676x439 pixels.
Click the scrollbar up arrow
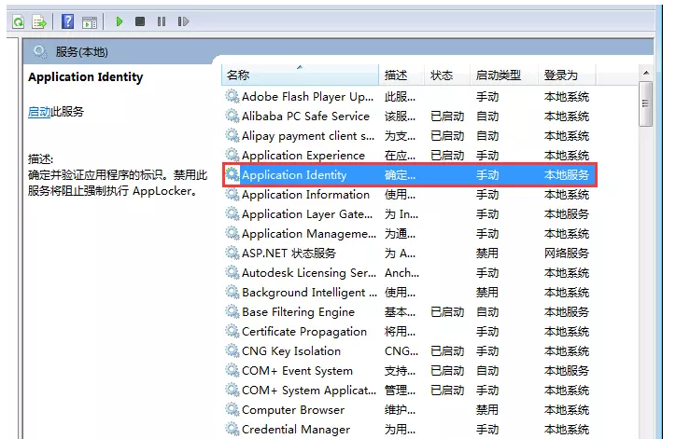coord(646,73)
